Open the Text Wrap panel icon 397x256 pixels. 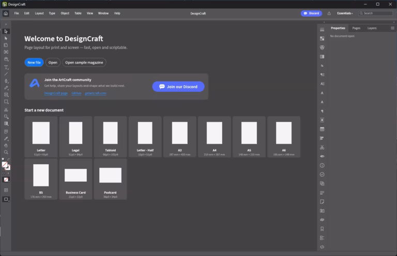pyautogui.click(x=322, y=120)
